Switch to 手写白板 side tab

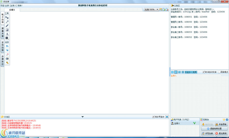pyautogui.click(x=3, y=46)
